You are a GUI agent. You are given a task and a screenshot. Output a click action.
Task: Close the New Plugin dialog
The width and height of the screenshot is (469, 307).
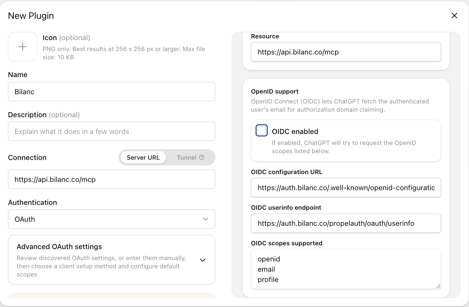[454, 15]
